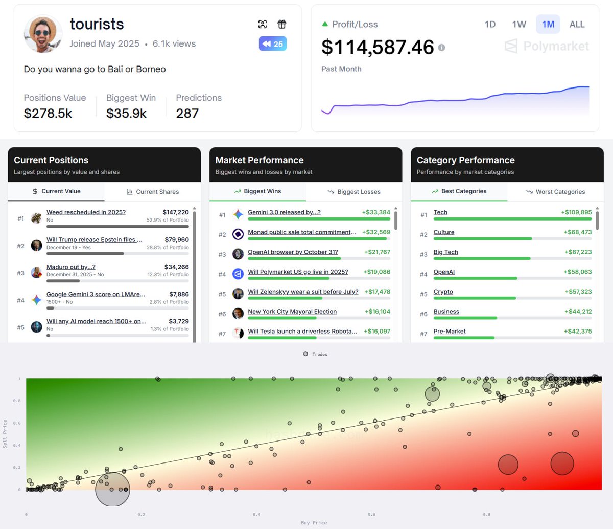The image size is (613, 529).
Task: Open the Pre-Market category link
Action: click(x=450, y=332)
